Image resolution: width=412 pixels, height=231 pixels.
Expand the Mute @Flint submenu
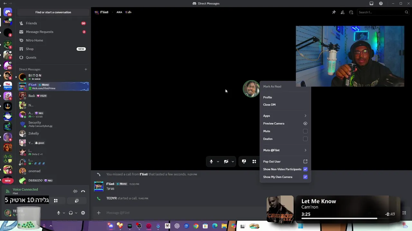285,150
